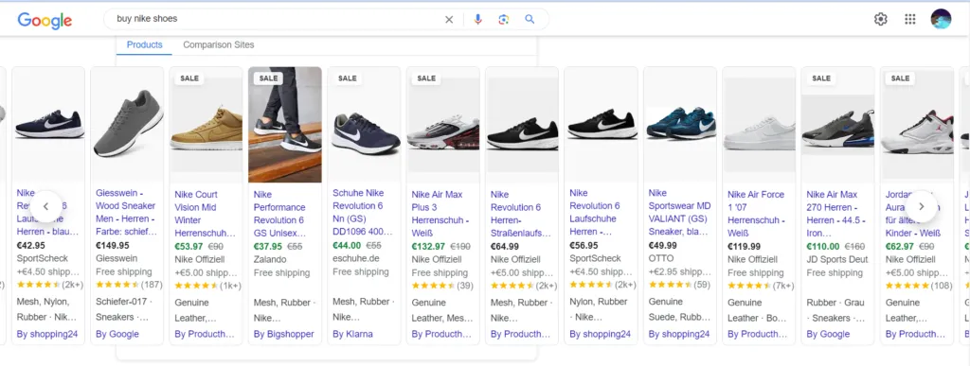Click the white Air Force 1 shoe image
970x366 pixels.
[759, 124]
